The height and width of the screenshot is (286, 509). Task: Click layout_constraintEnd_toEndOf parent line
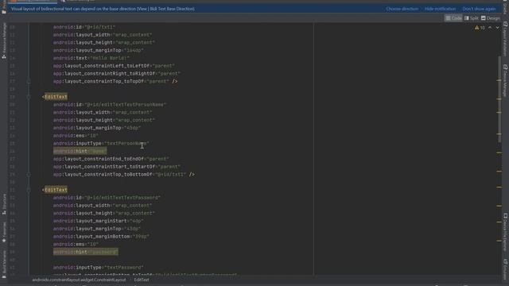coord(111,159)
